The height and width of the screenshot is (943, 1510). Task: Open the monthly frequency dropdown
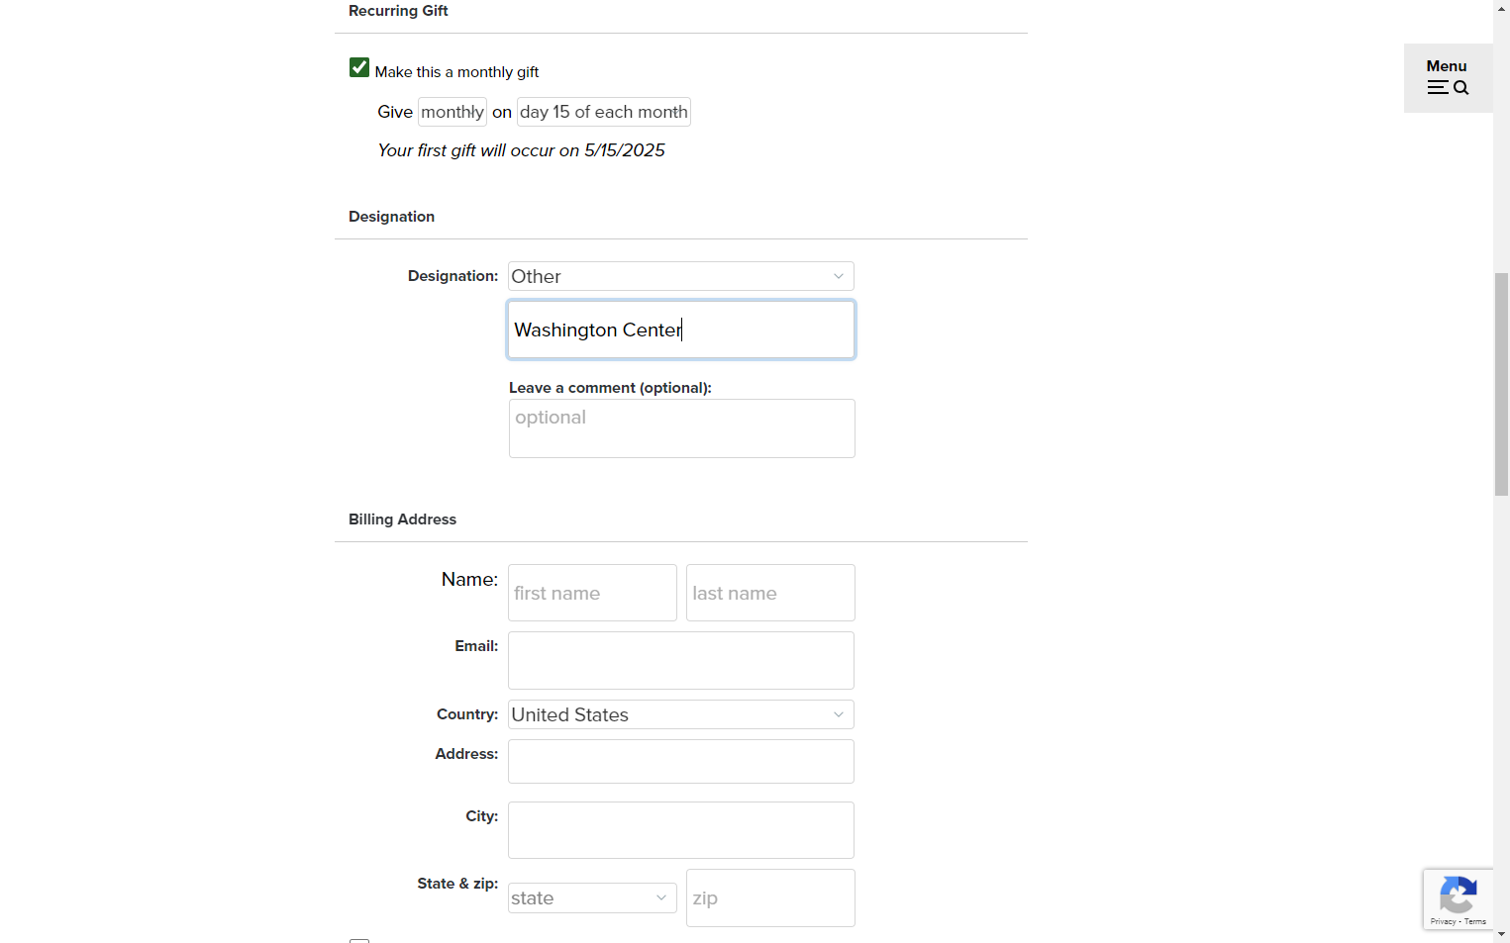click(453, 112)
